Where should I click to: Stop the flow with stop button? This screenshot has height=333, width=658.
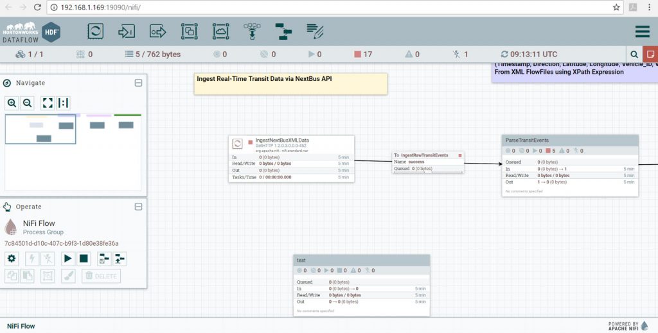pyautogui.click(x=84, y=259)
